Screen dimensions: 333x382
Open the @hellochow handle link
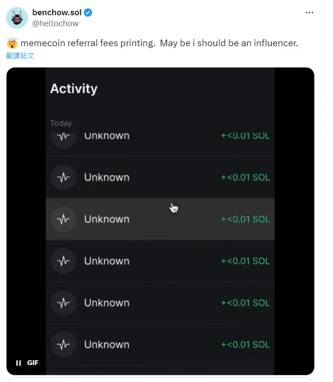click(x=55, y=23)
